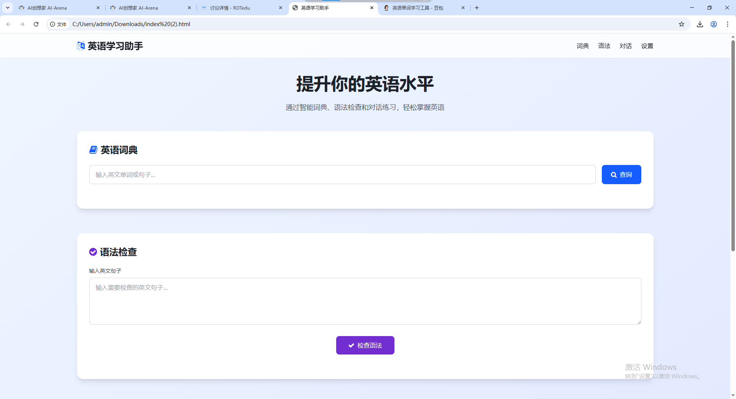Open the browser downloads icon
The height and width of the screenshot is (399, 736).
pos(700,24)
